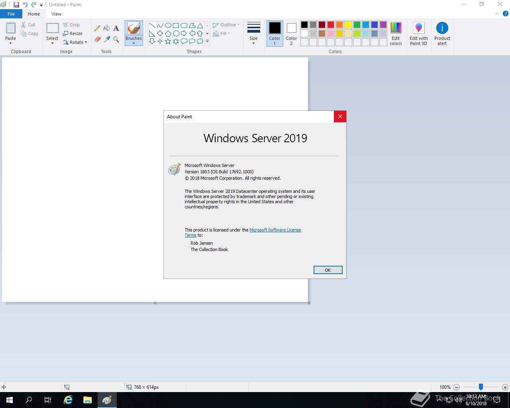The height and width of the screenshot is (408, 510).
Task: Switch to the Home tab
Action: (x=34, y=14)
